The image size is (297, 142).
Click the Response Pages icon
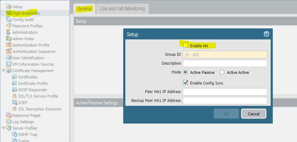tap(9, 115)
